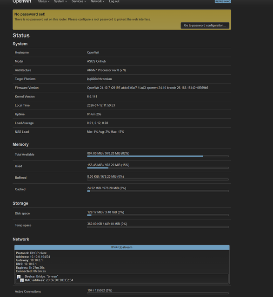Select the Device Bridge "br-wan" text
The width and height of the screenshot is (273, 297).
coord(41,277)
